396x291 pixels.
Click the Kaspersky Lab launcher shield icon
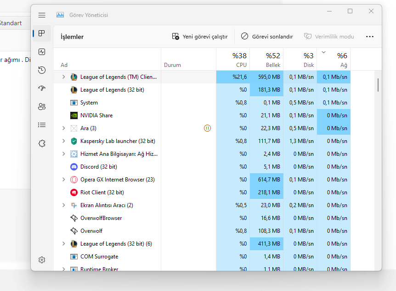[74, 141]
